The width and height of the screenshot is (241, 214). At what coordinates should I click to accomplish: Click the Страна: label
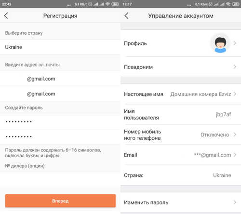tap(134, 175)
